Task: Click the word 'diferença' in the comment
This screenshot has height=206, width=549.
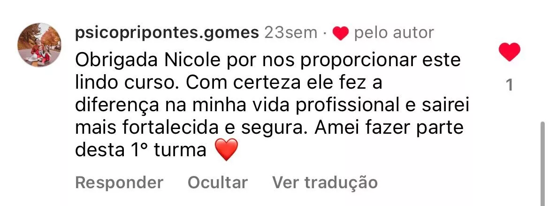Action: pos(117,106)
